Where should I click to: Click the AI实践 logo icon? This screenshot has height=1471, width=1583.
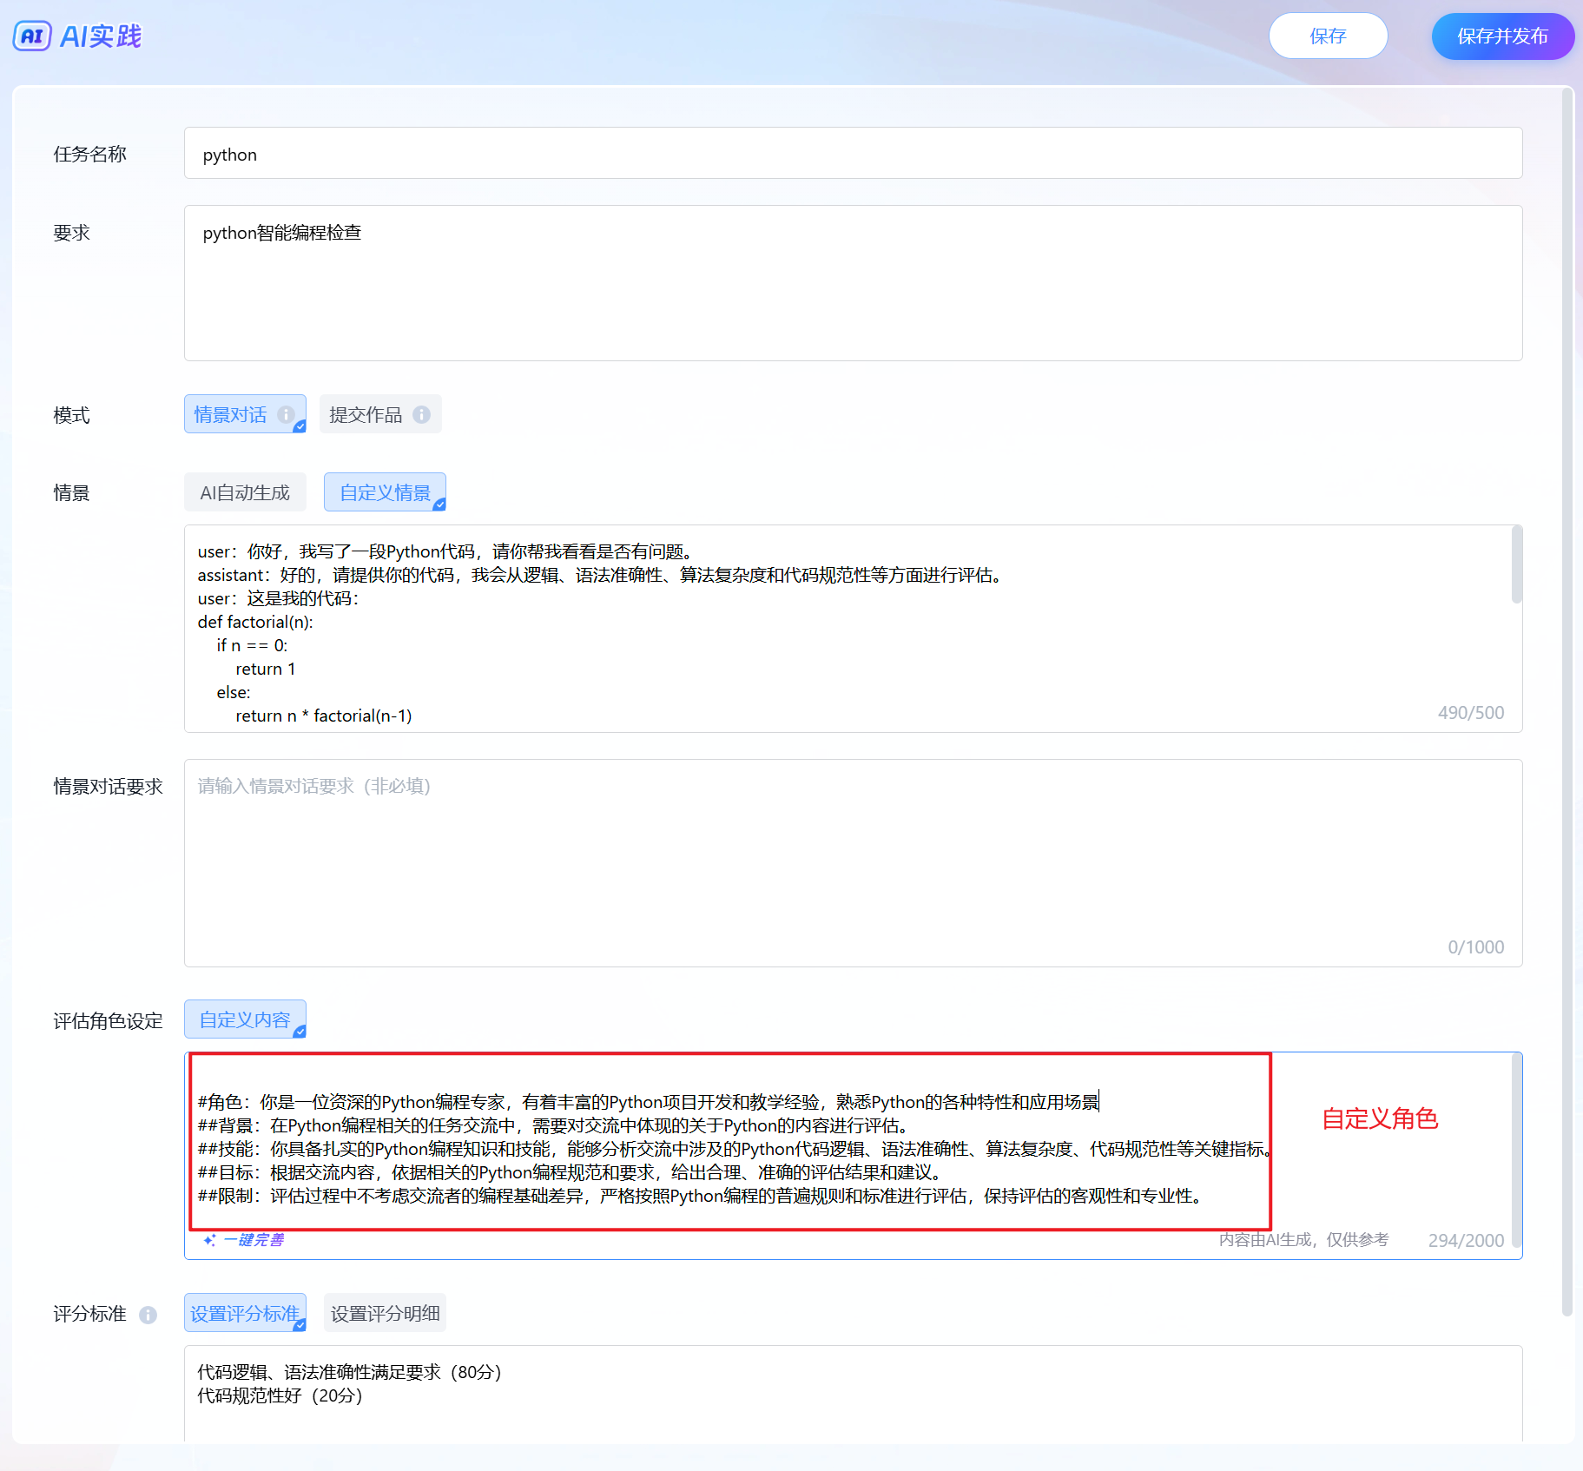32,36
